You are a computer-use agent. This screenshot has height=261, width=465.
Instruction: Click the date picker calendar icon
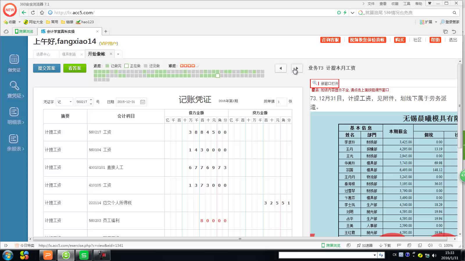coord(142,102)
